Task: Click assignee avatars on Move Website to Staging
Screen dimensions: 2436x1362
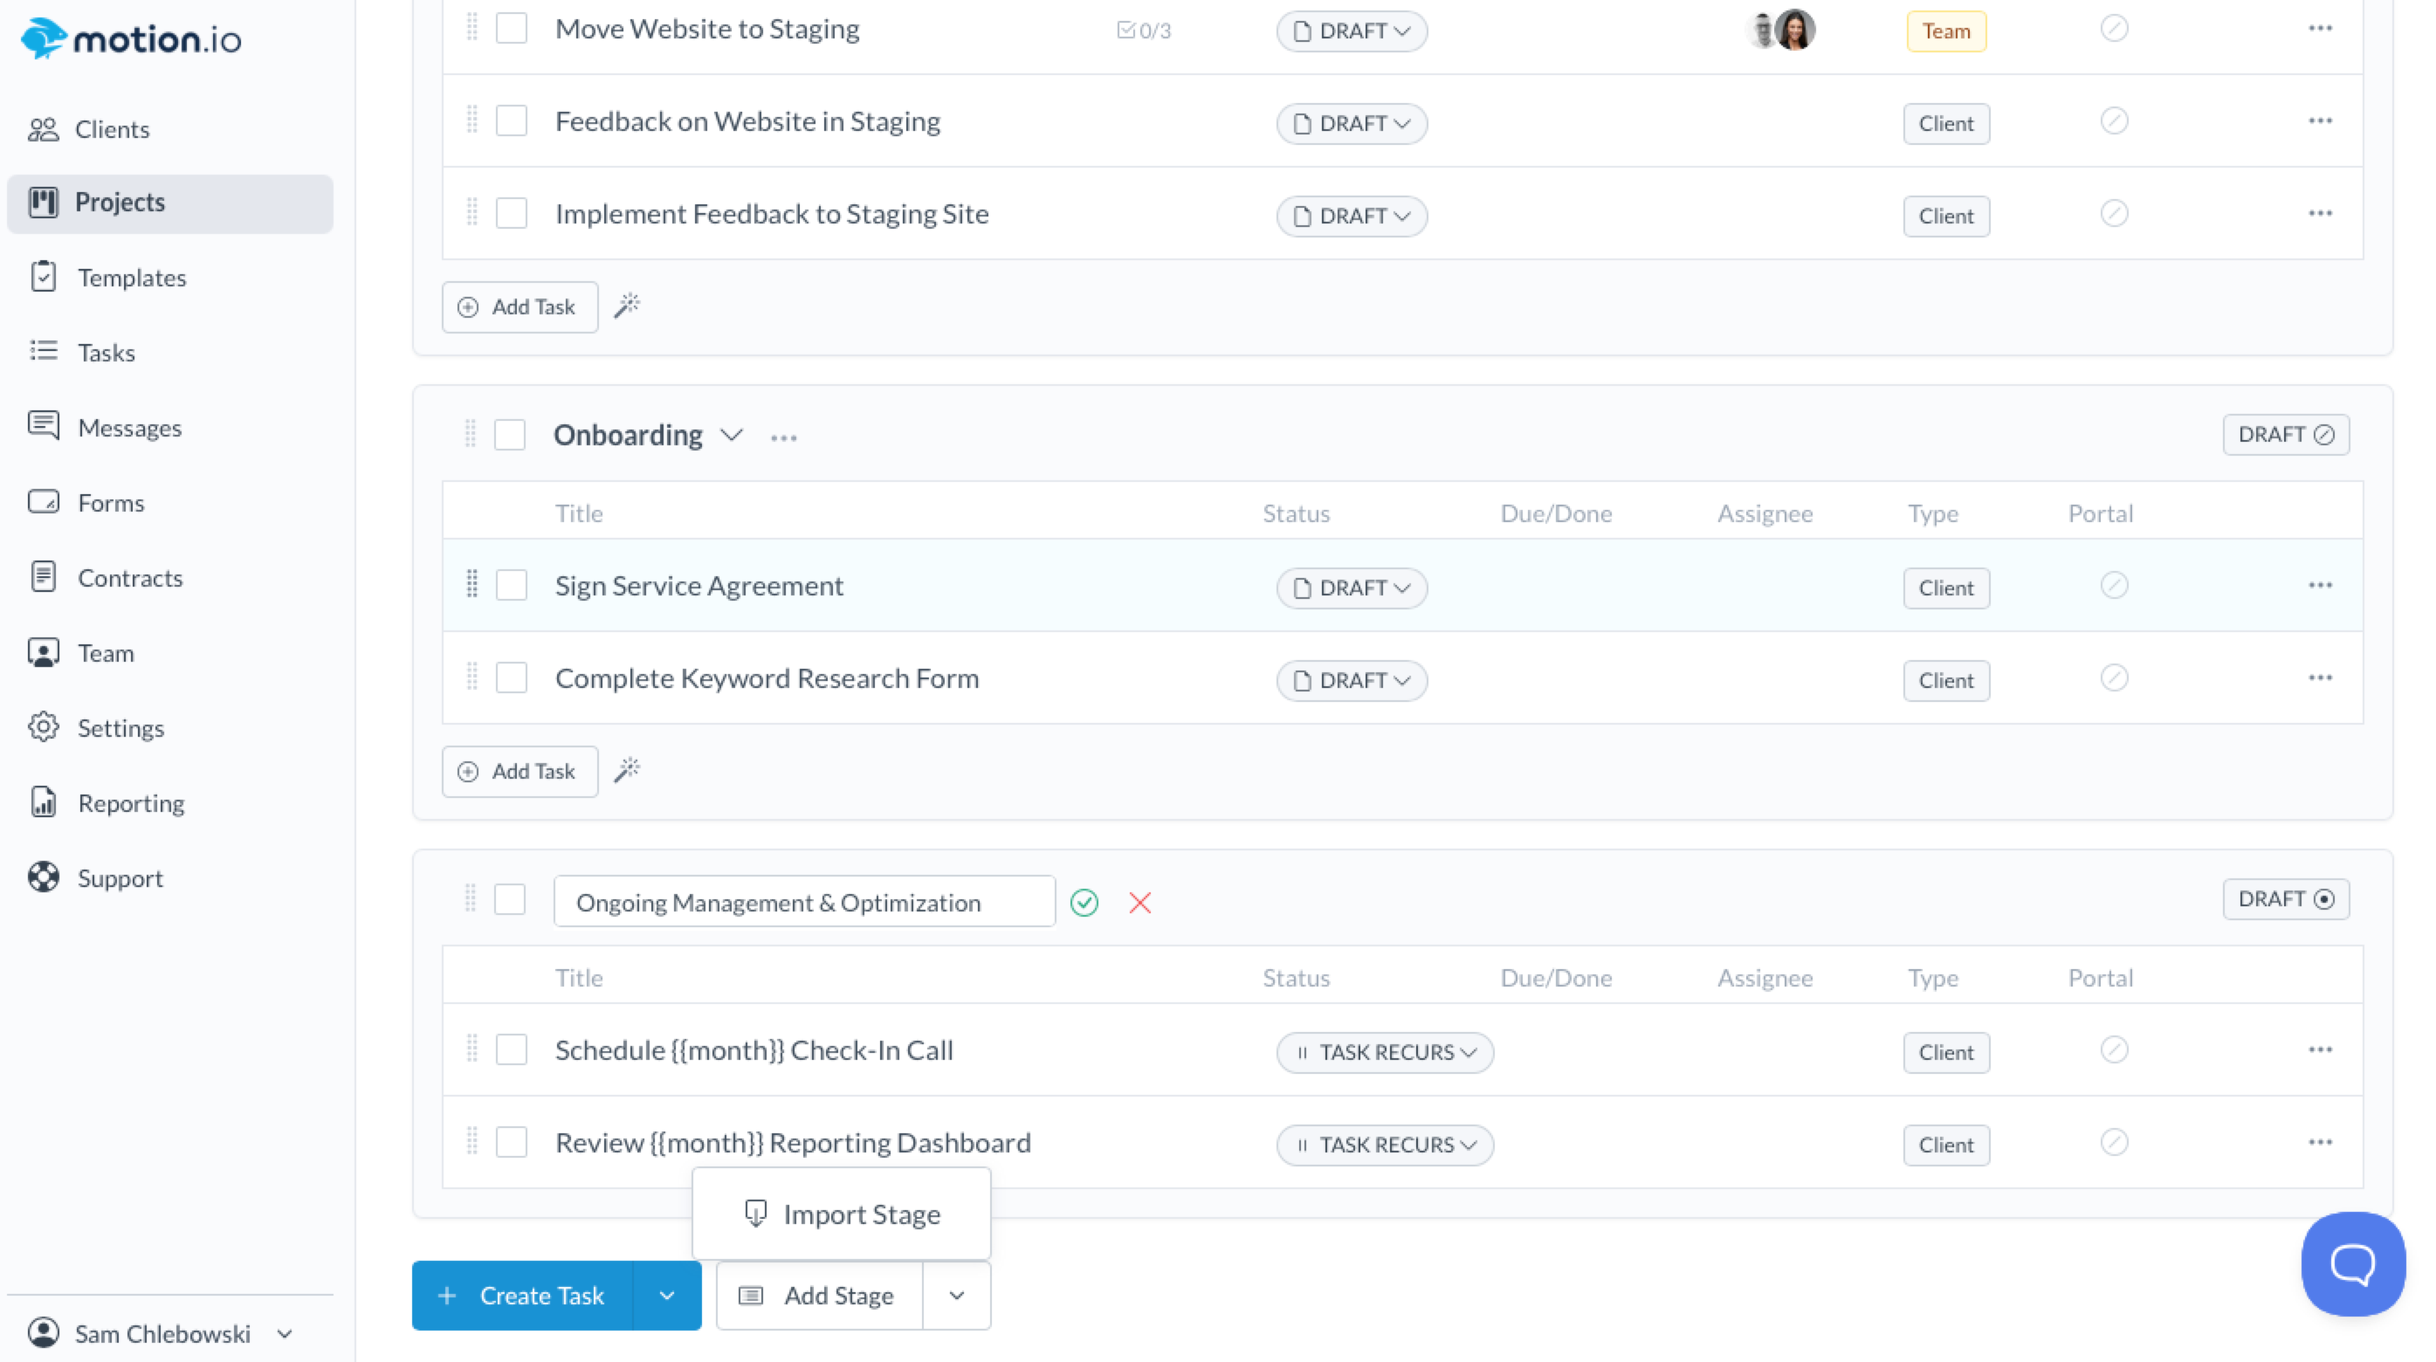Action: [1780, 30]
